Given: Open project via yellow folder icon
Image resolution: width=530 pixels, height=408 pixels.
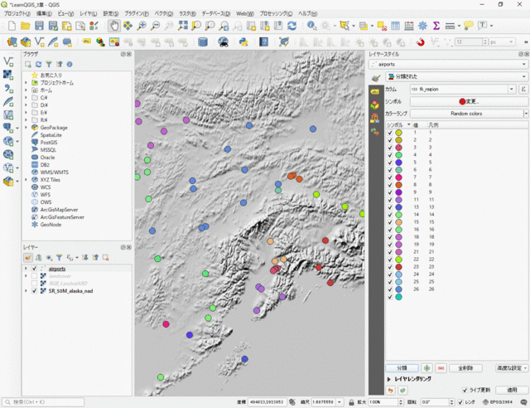Looking at the screenshot, I should [26, 26].
